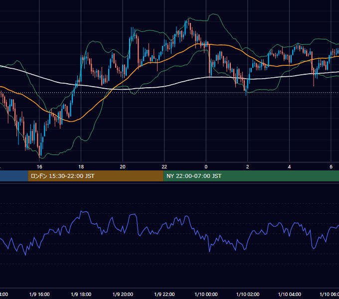Click the 1/10 04:00 date label
Screen dimensions: 339x299
(x=290, y=294)
